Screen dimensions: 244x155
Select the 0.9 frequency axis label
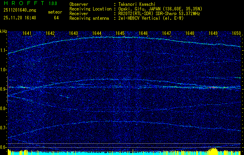tap(3, 89)
